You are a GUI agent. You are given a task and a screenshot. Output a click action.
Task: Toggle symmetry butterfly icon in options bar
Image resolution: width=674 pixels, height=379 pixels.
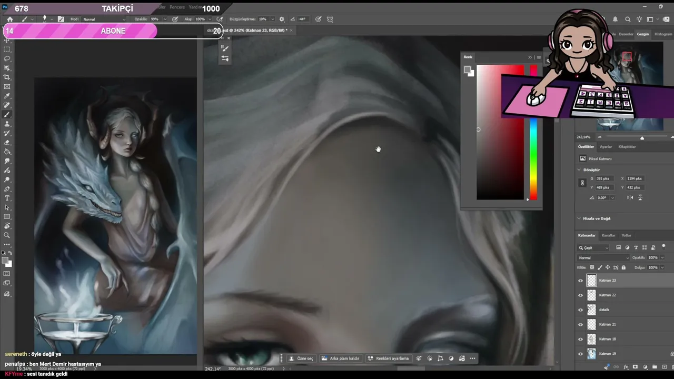pyautogui.click(x=330, y=19)
